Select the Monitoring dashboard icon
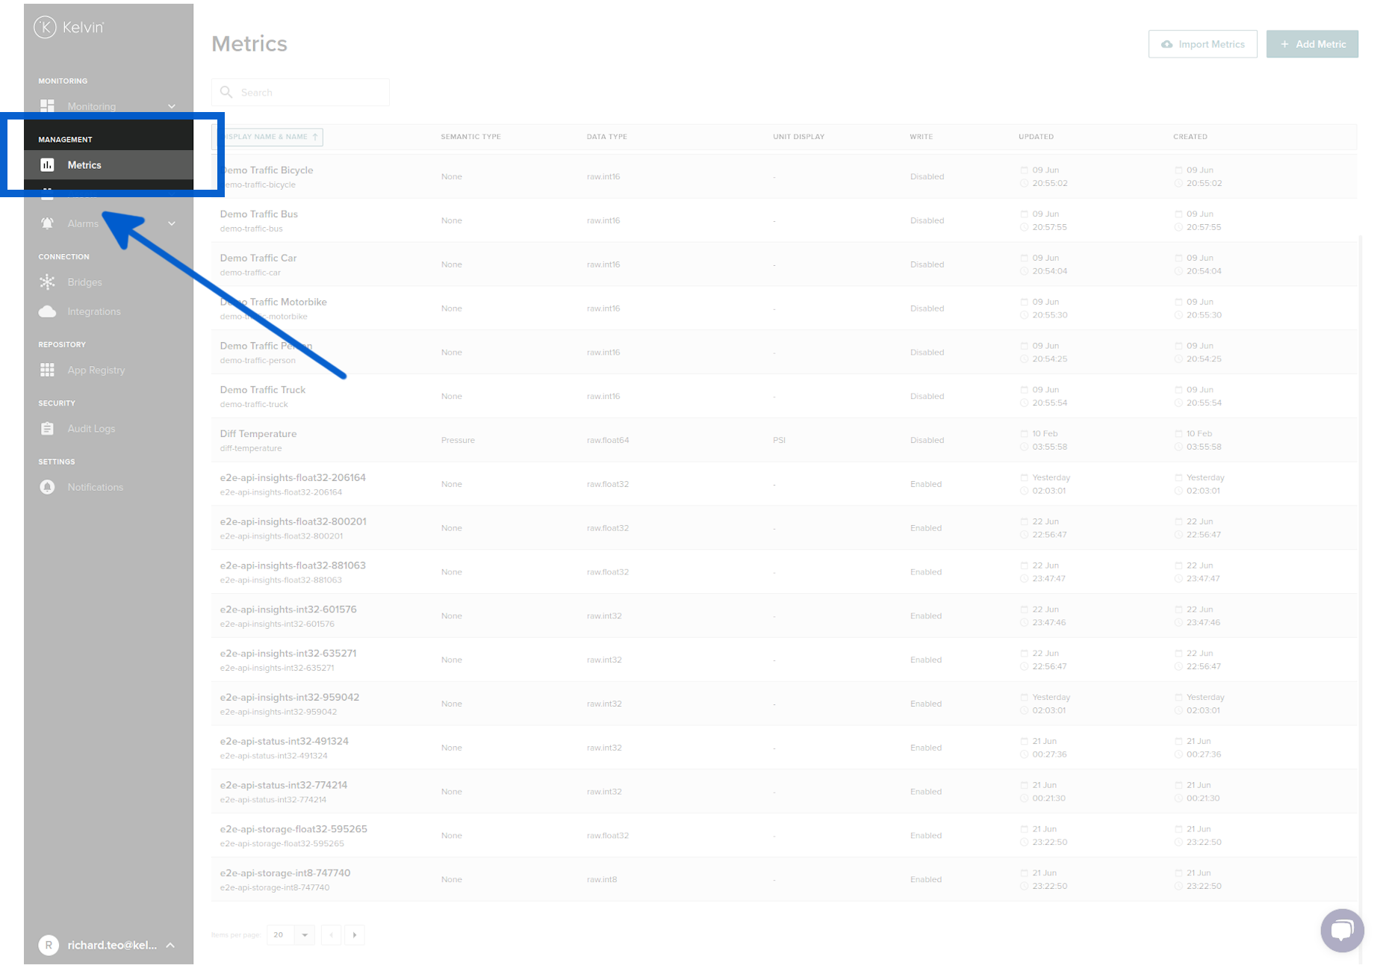Image resolution: width=1380 pixels, height=980 pixels. coord(47,106)
